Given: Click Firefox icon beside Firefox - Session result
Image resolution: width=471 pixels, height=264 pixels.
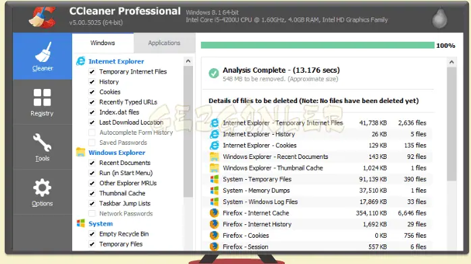Looking at the screenshot, I should [214, 246].
